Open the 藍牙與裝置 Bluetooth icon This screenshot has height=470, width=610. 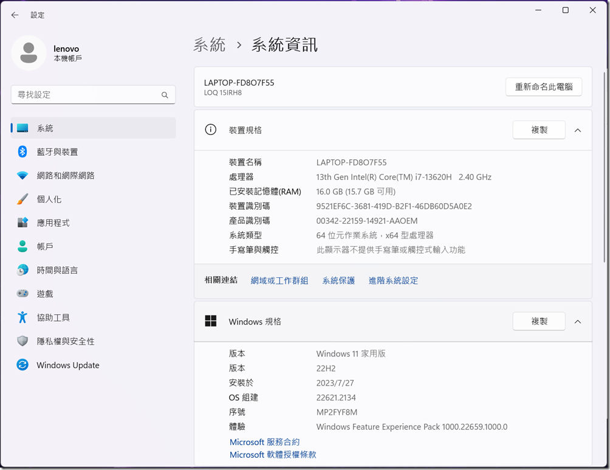(22, 152)
